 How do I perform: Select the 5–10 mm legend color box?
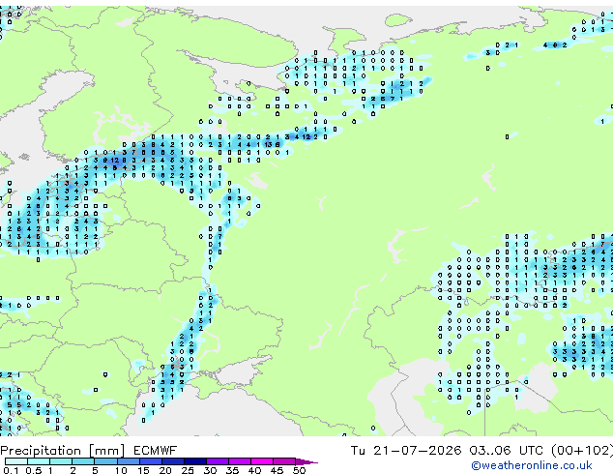[105, 461]
